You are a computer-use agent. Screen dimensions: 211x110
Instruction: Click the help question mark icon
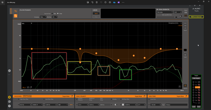coord(9,106)
